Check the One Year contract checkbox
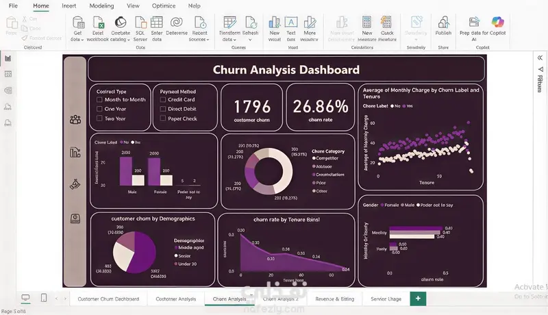The height and width of the screenshot is (315, 548). coord(99,109)
